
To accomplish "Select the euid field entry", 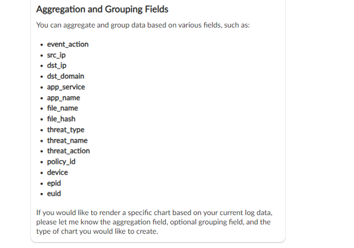I will pos(54,193).
